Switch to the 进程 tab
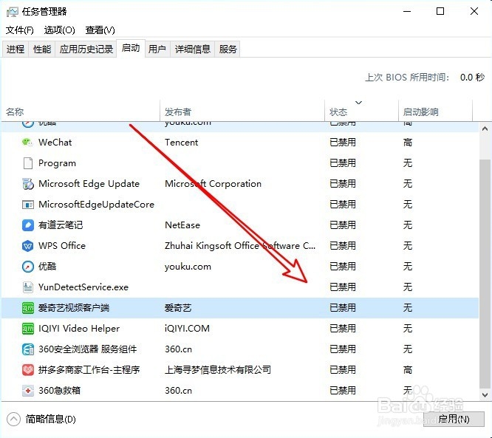Screen dimensions: 492x438 click(16, 49)
